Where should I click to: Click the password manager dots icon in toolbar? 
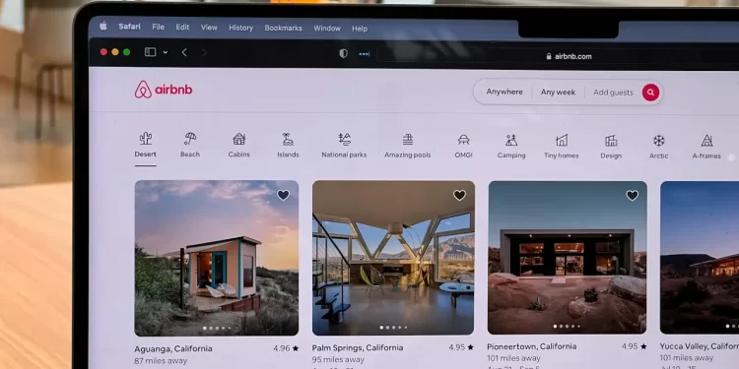[x=365, y=54]
